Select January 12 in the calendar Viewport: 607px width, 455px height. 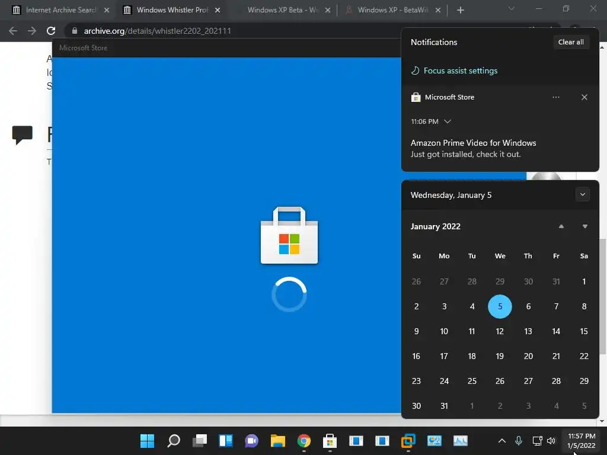point(500,331)
